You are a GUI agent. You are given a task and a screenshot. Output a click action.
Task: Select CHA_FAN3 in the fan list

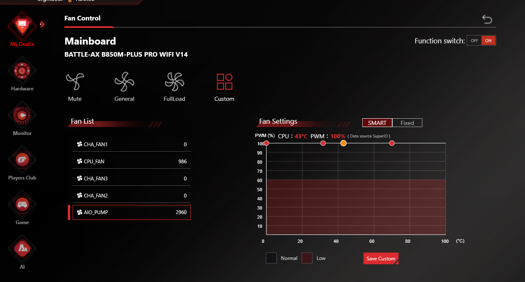click(x=131, y=178)
